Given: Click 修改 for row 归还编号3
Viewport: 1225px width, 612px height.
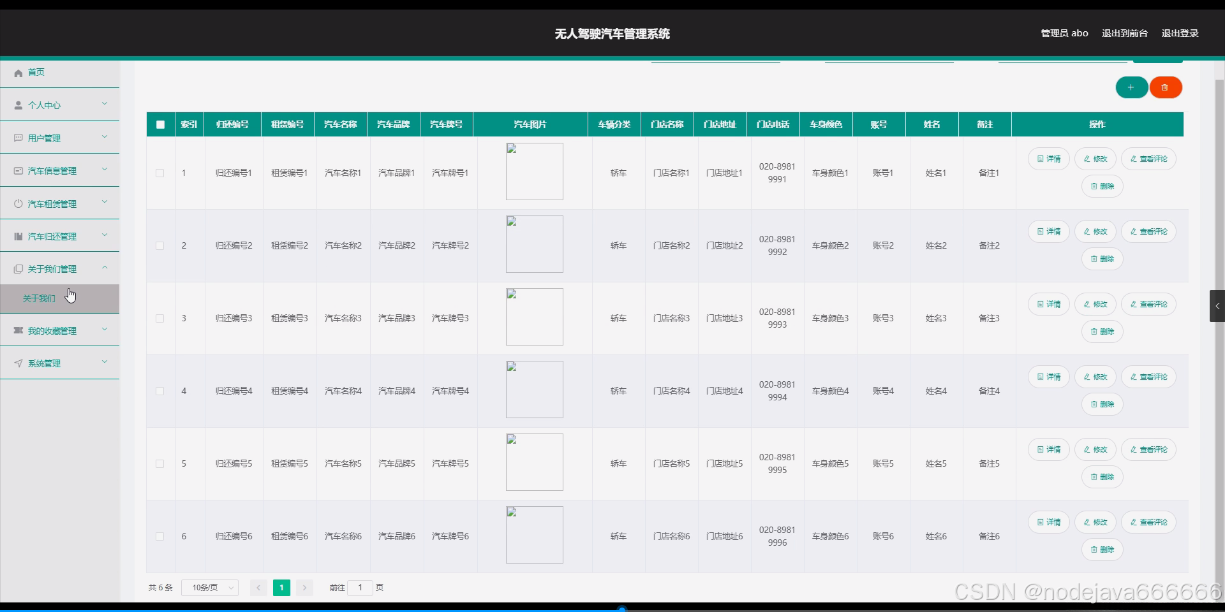Looking at the screenshot, I should pyautogui.click(x=1095, y=304).
